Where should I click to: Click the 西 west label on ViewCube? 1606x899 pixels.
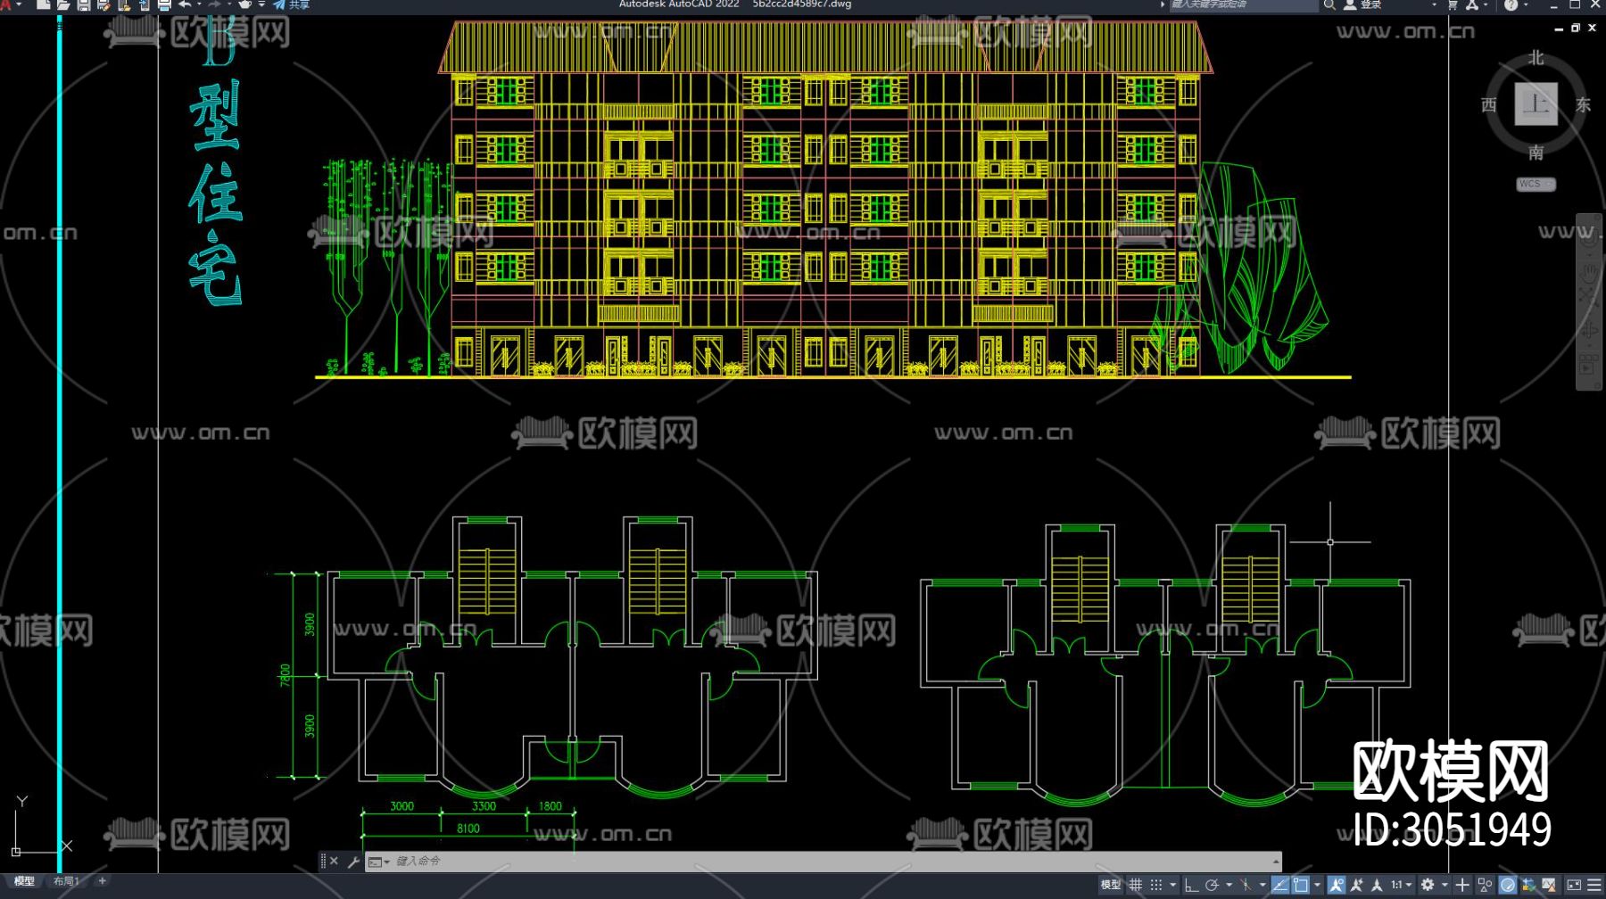[1488, 105]
